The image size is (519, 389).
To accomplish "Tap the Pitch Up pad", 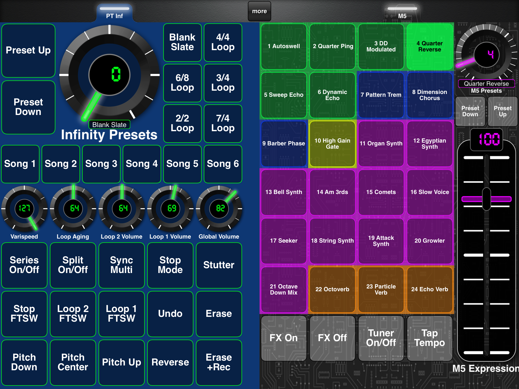I will 122,362.
